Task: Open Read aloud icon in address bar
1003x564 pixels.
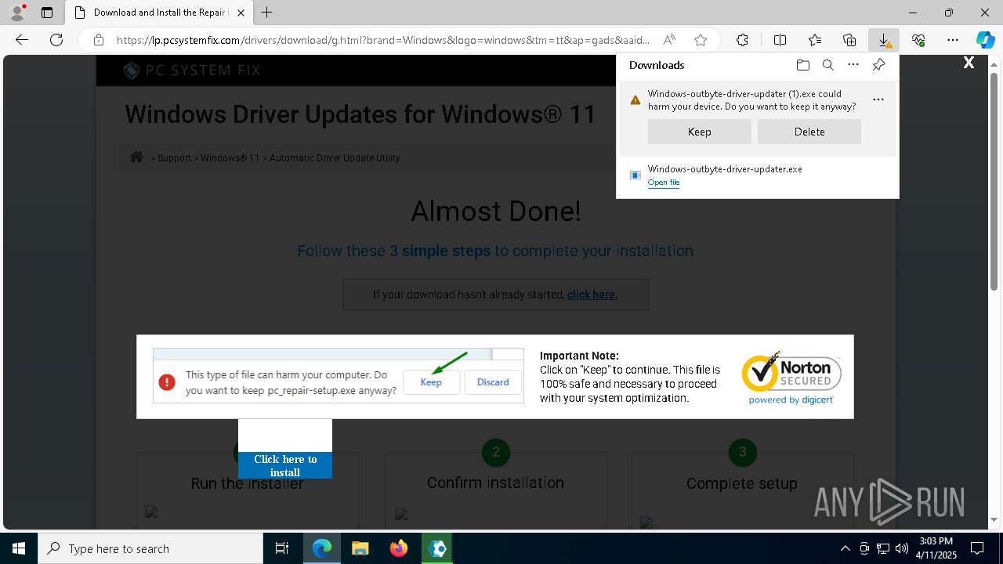Action: click(669, 40)
